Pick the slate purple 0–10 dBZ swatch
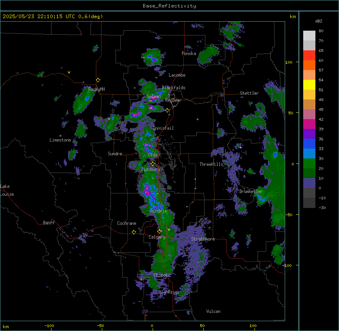339x331 pixels. point(309,183)
